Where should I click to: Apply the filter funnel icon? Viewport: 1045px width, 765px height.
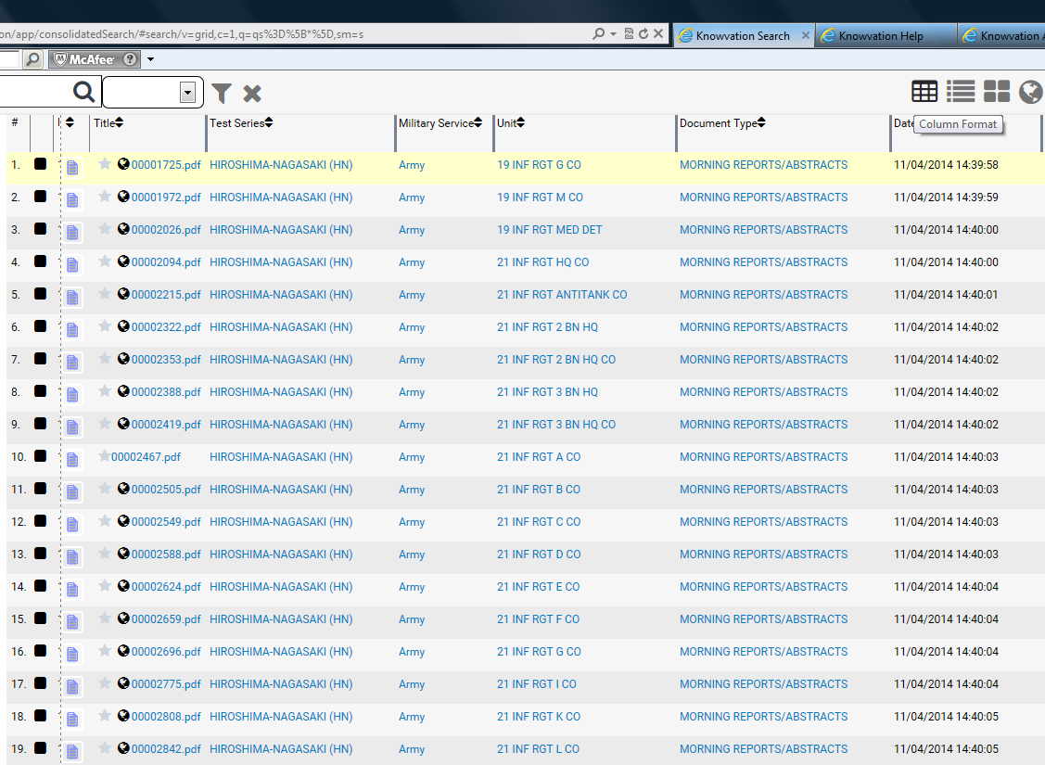222,94
